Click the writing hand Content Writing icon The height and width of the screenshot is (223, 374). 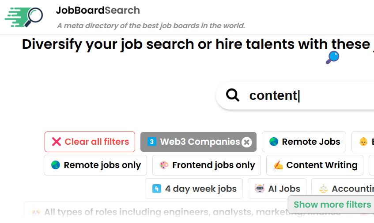pos(278,165)
